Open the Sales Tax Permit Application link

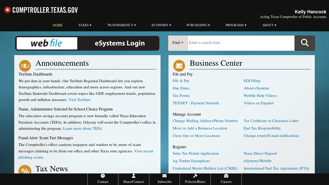[x=196, y=153]
